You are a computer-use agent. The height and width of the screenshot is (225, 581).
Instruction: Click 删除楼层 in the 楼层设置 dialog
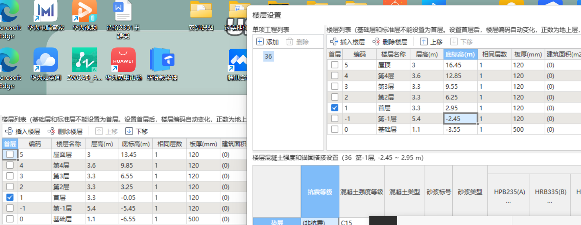(x=390, y=42)
